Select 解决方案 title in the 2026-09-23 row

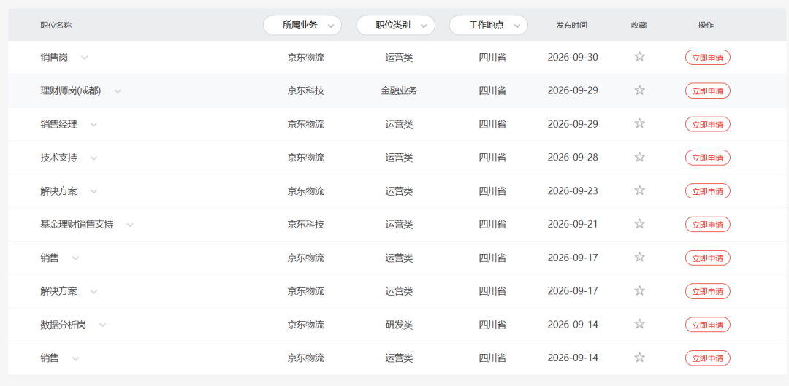point(58,191)
